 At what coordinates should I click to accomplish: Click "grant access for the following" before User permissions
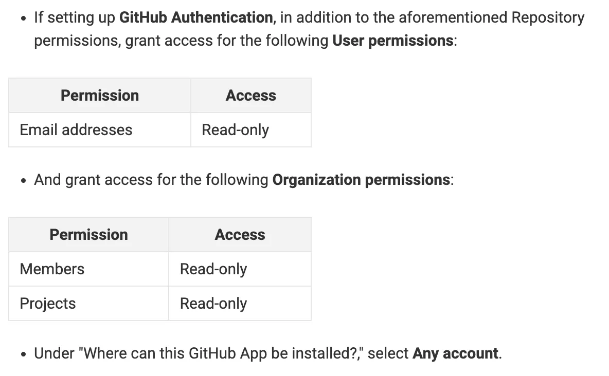226,40
